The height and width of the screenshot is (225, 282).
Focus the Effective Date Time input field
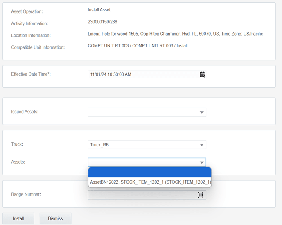tap(147, 74)
